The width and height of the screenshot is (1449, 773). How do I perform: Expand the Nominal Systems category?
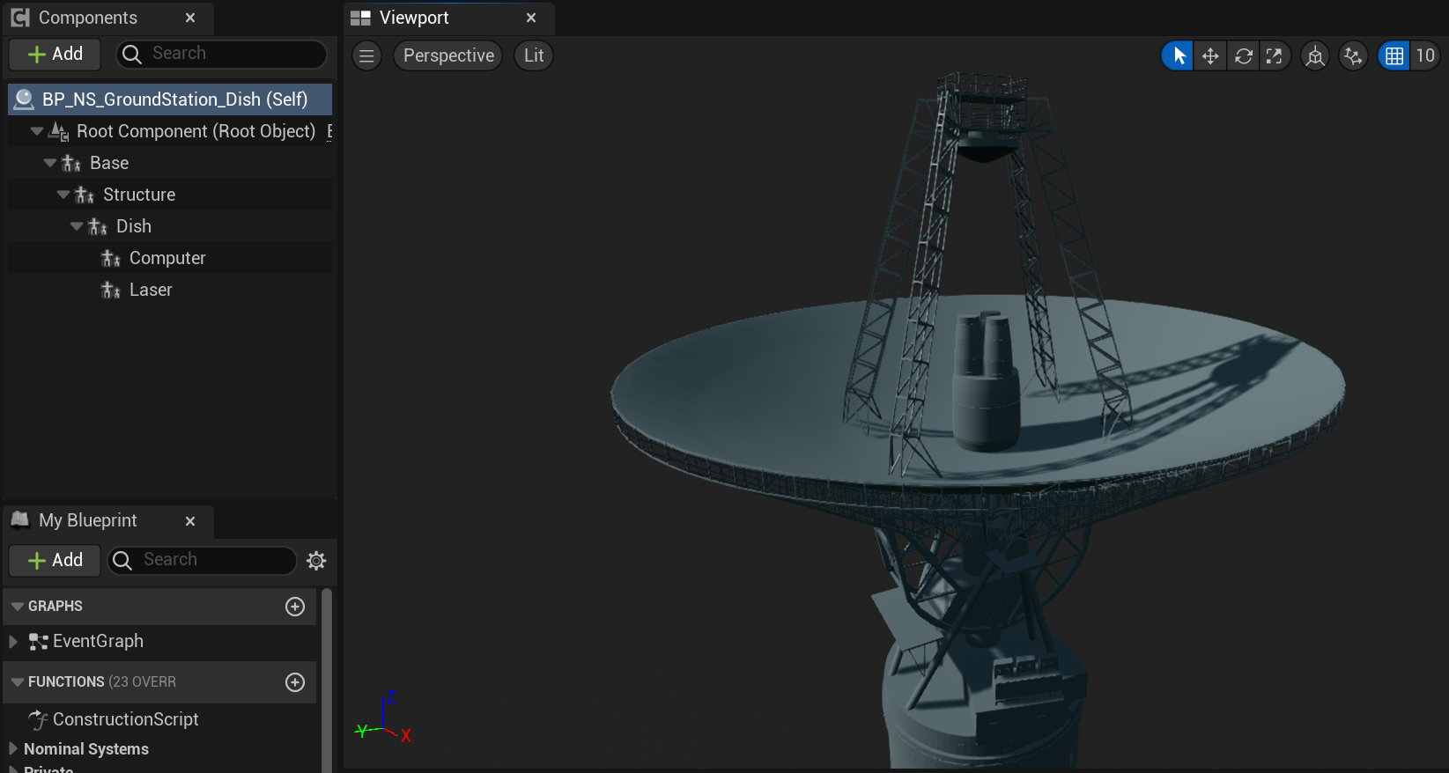coord(13,749)
